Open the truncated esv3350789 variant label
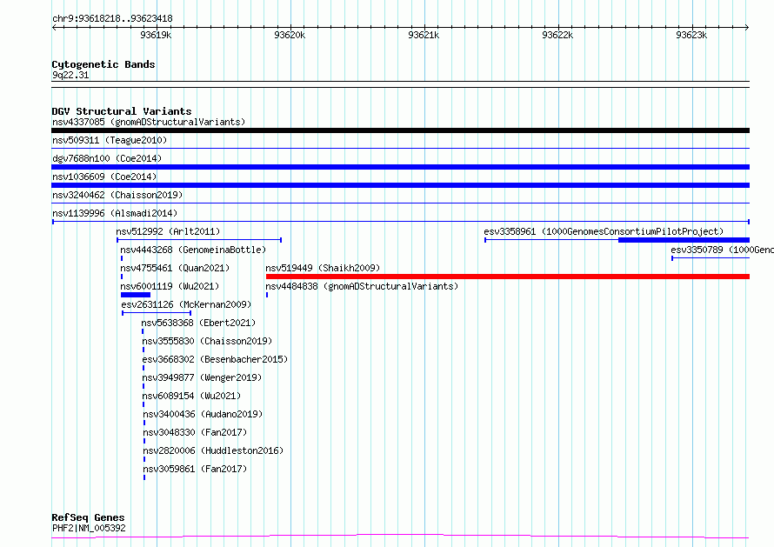Screen dimensions: 774x547 click(x=722, y=250)
